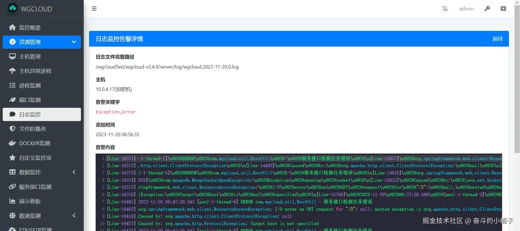Image resolution: width=520 pixels, height=231 pixels.
Task: Collapse the 资源管理 menu chevron
Action: pyautogui.click(x=74, y=42)
